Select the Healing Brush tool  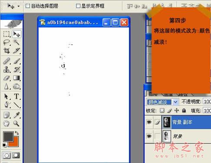tap(7, 61)
